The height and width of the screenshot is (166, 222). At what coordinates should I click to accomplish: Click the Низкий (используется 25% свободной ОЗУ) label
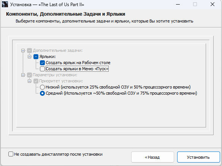point(118,87)
